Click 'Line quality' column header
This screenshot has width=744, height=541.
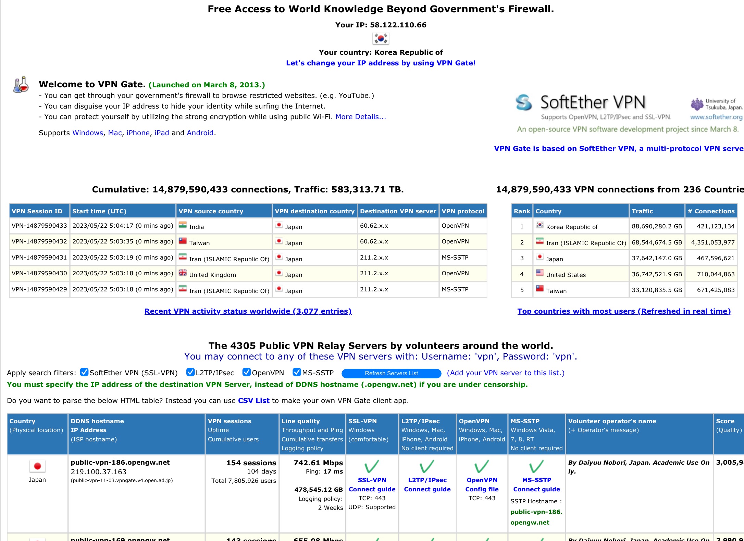click(312, 434)
